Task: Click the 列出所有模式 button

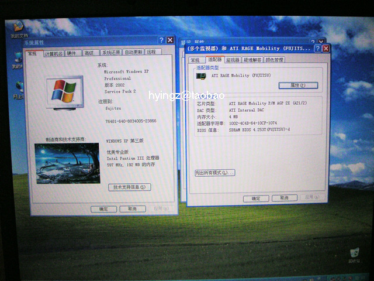Action: 214,173
